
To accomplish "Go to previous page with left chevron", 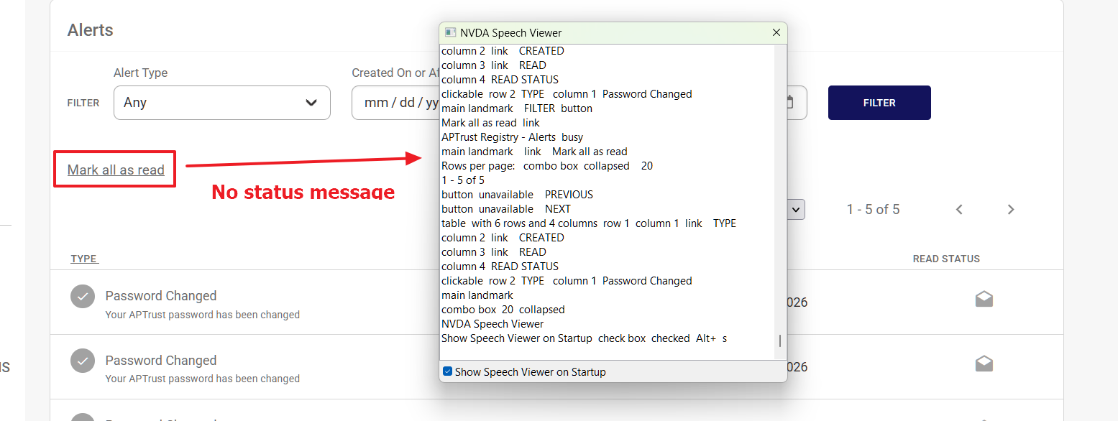I will [959, 209].
